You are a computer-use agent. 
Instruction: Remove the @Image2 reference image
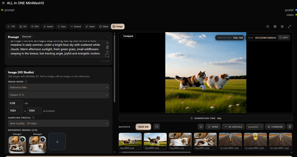43,139
